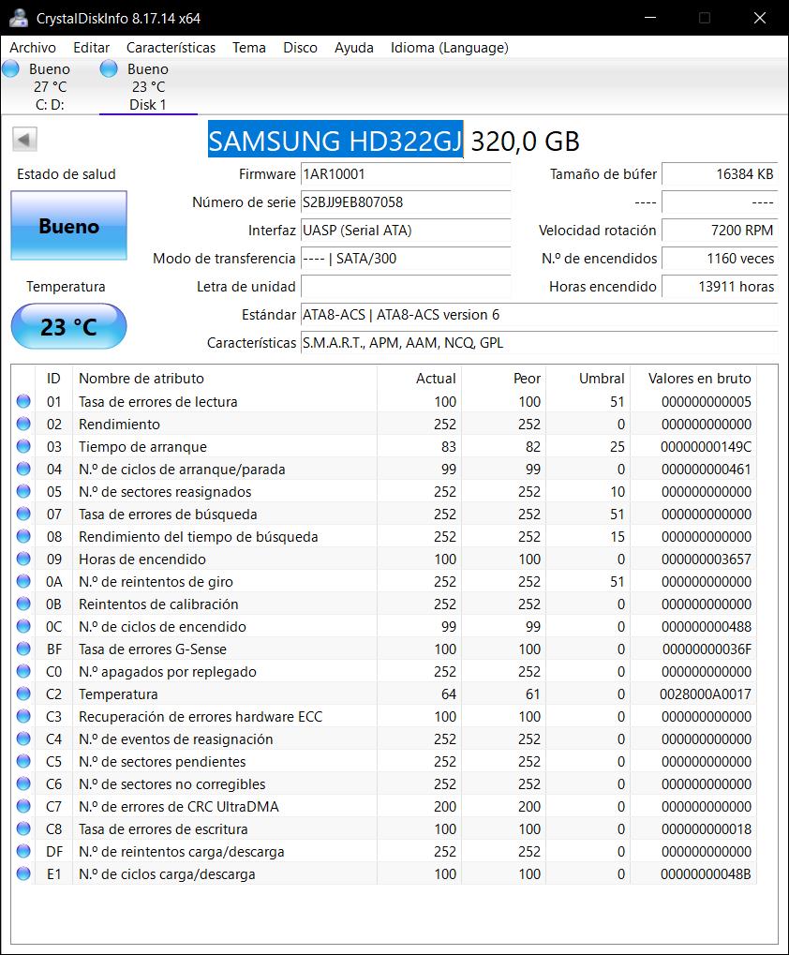Click the Actual column header
The height and width of the screenshot is (955, 789).
pos(419,379)
